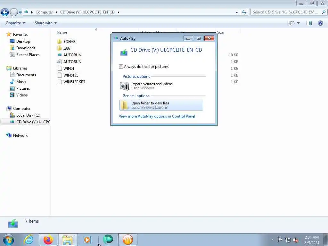Choose Import pictures and videos option
The width and height of the screenshot is (328, 246).
(161, 86)
